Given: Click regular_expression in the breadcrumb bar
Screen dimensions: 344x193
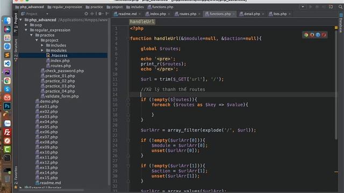Looking at the screenshot, I should pos(64,7).
